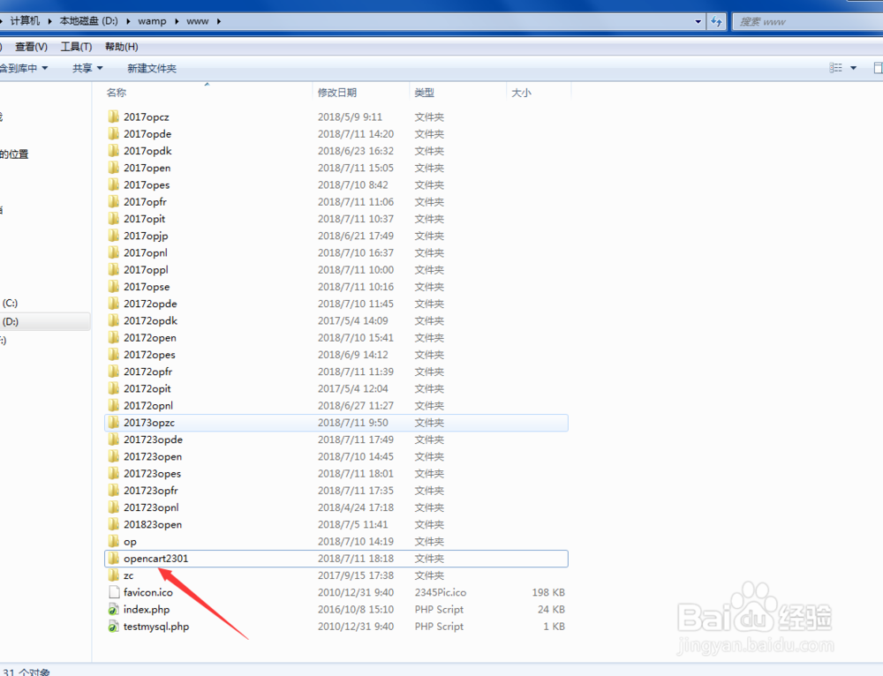Screen dimensions: 883x676
Task: Select the op folder icon
Action: pos(114,541)
